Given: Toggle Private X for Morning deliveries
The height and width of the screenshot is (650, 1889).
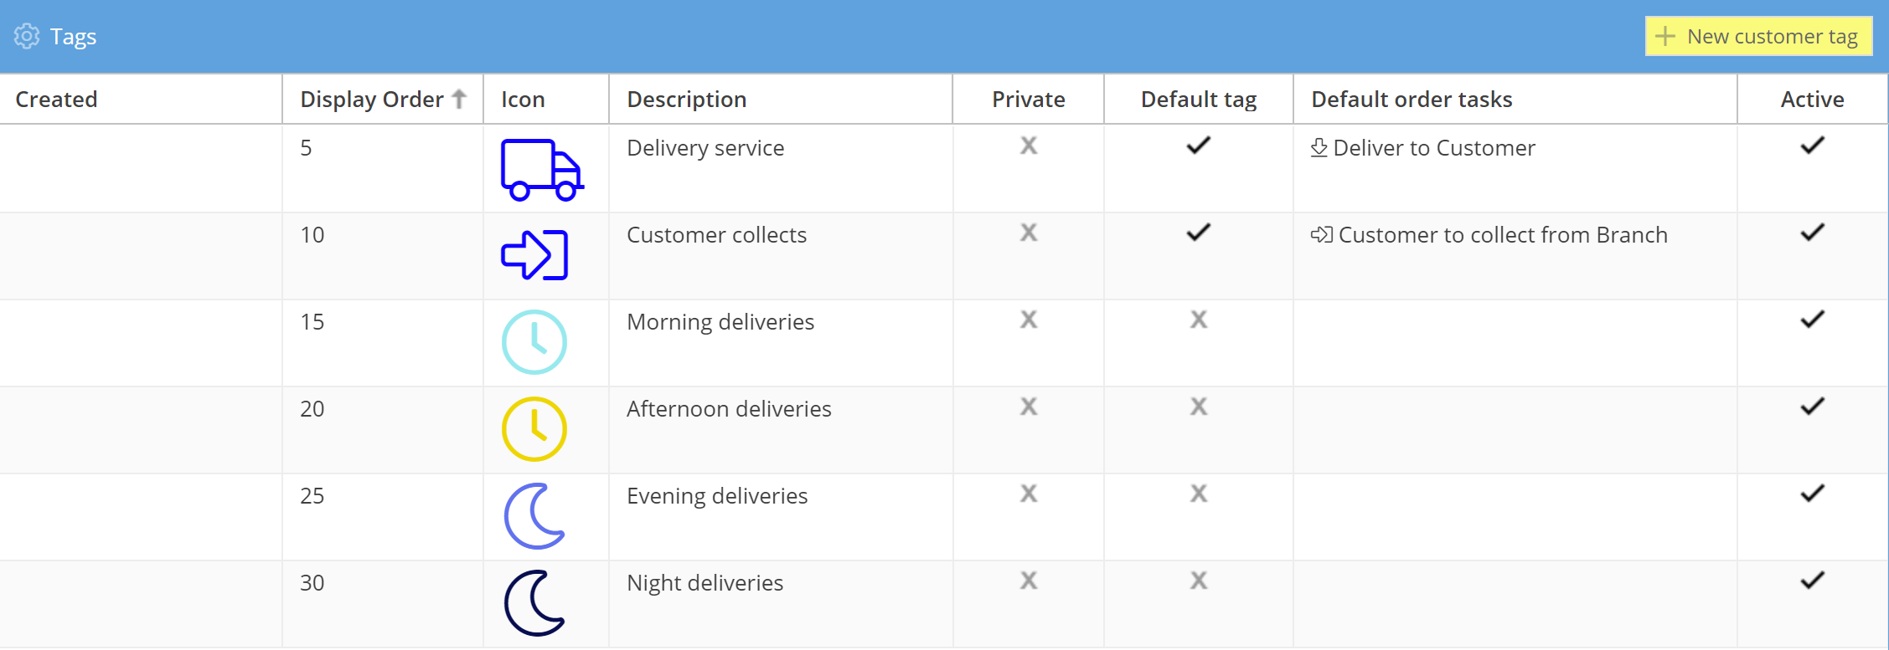Looking at the screenshot, I should [1028, 320].
